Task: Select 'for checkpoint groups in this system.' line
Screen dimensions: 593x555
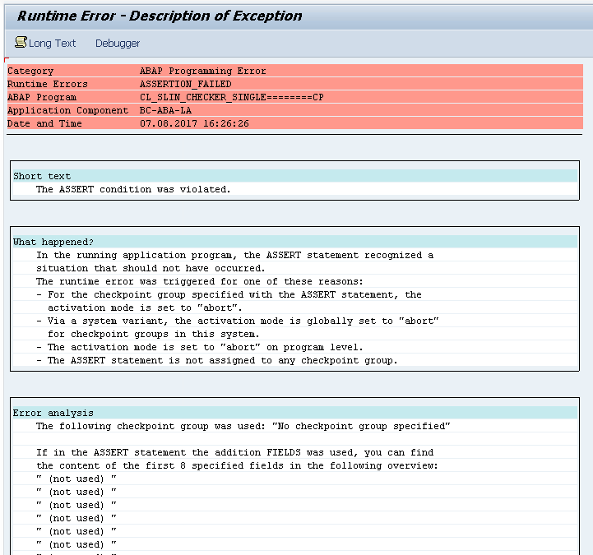Action: [x=154, y=334]
